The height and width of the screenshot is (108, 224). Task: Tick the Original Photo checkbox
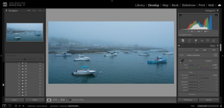click(180, 35)
